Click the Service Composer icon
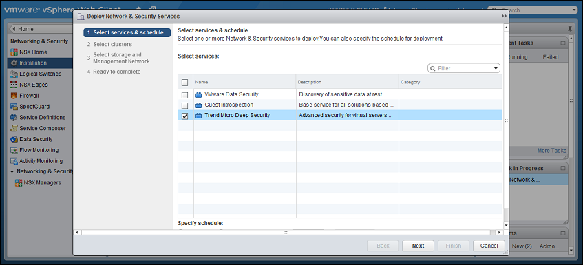Image resolution: width=583 pixels, height=265 pixels. (14, 128)
